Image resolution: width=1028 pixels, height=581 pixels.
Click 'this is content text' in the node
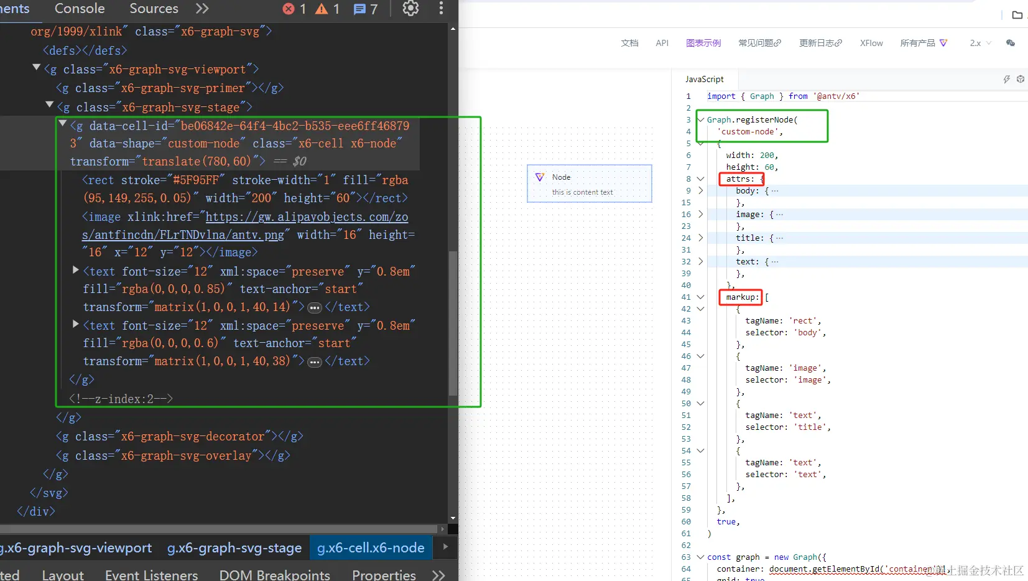(582, 192)
